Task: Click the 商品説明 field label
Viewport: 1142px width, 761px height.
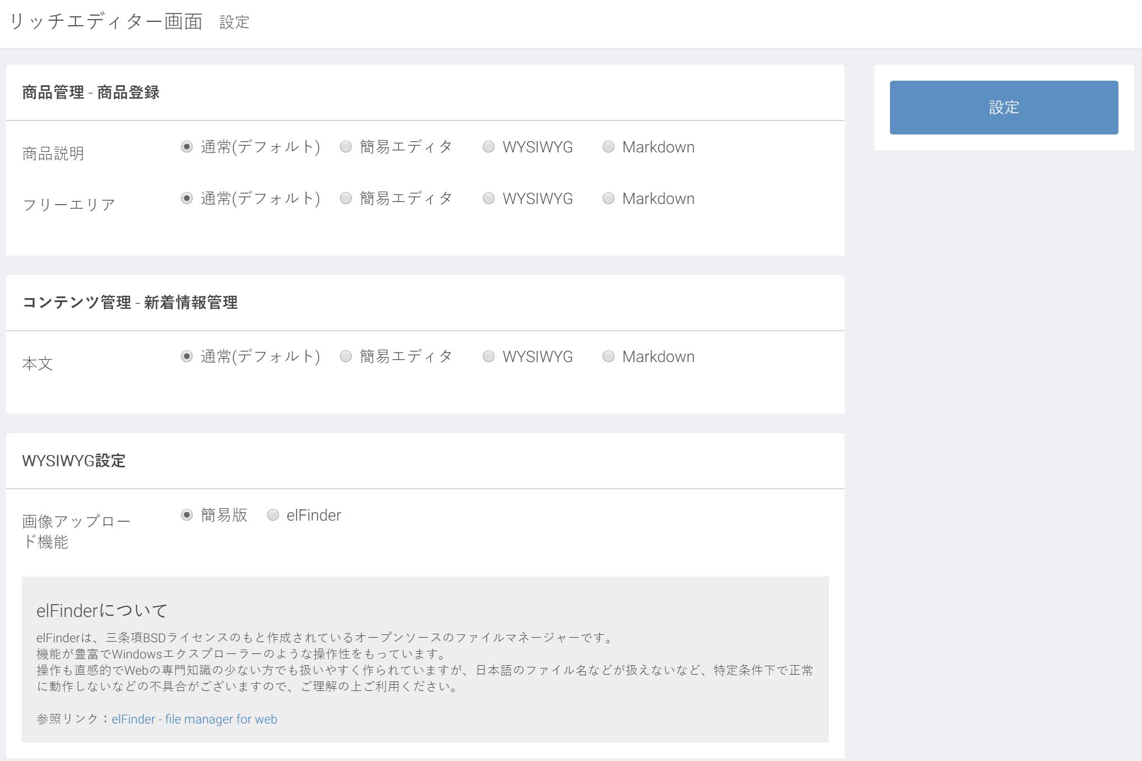Action: tap(53, 154)
